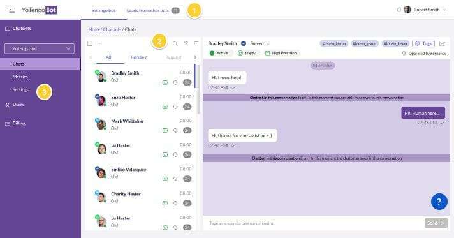Click the operator icon on Bradley Smith row

[175, 83]
